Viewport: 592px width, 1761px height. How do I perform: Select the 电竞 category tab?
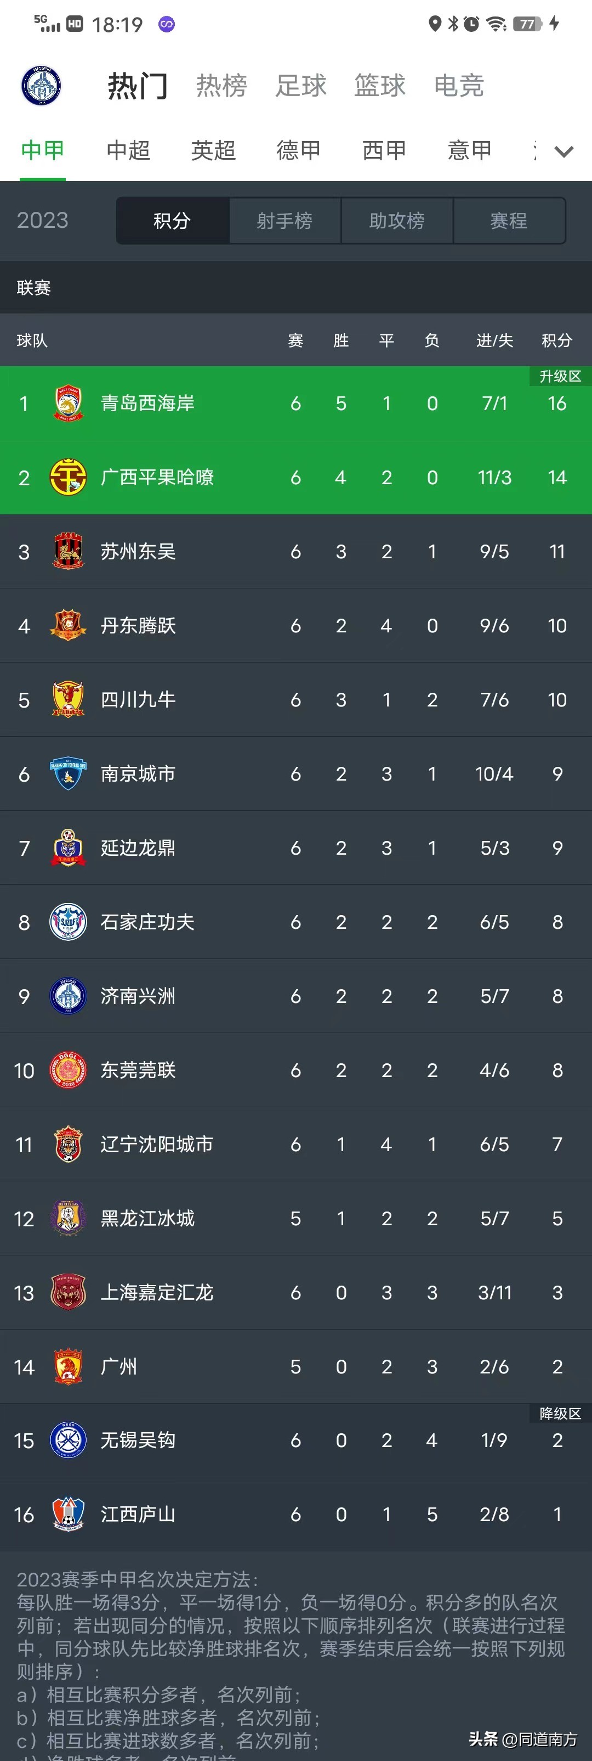(459, 85)
